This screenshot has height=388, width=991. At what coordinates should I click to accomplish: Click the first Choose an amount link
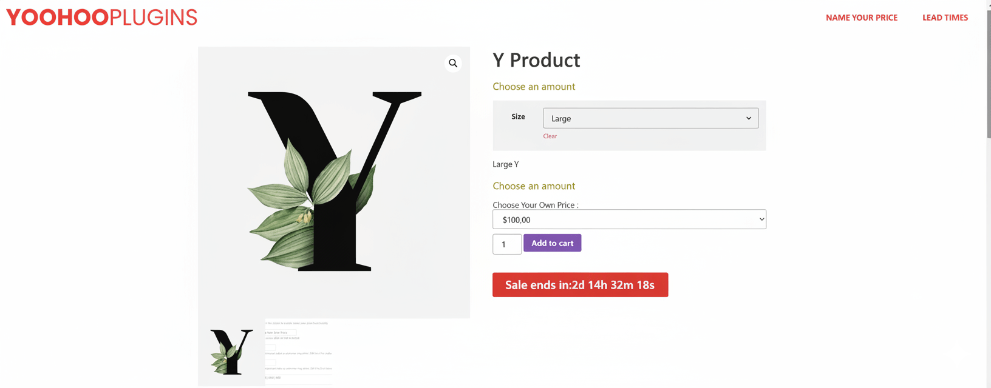point(534,86)
